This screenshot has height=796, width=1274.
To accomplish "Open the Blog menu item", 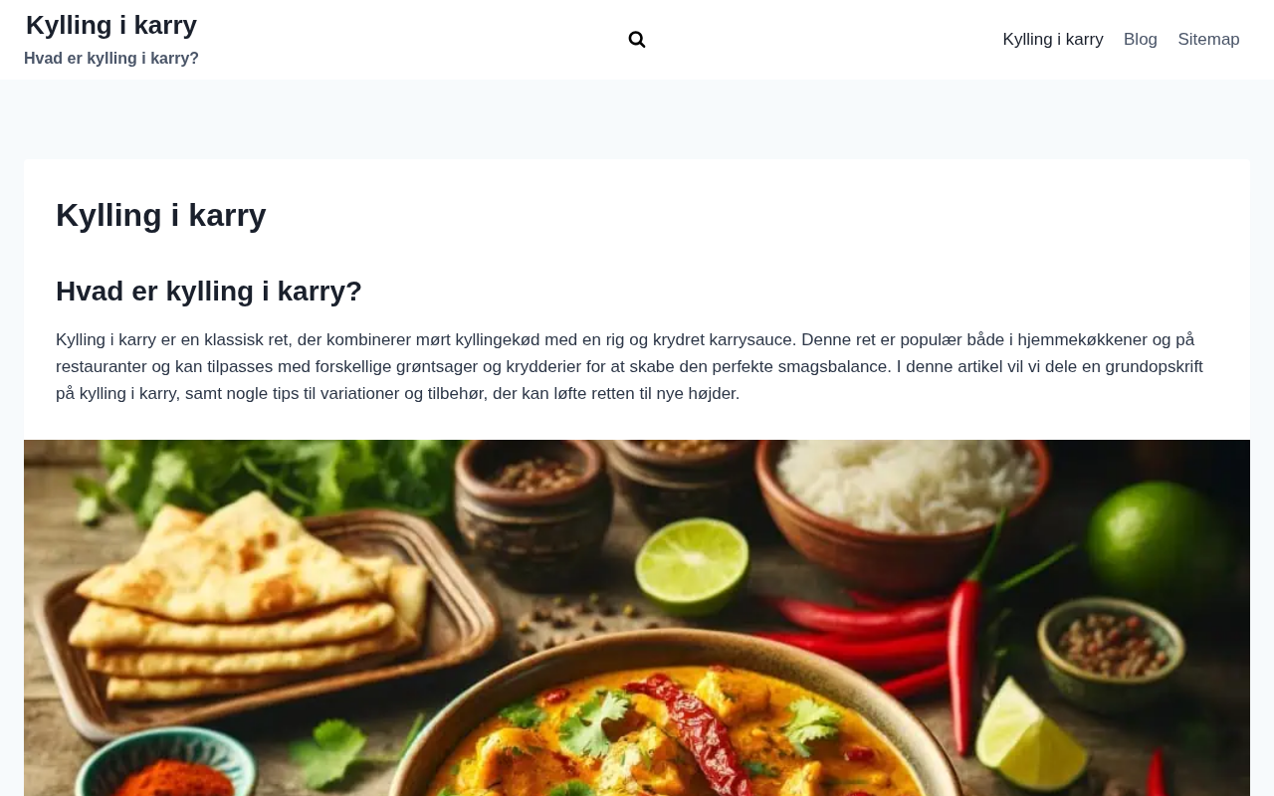I will tap(1141, 40).
